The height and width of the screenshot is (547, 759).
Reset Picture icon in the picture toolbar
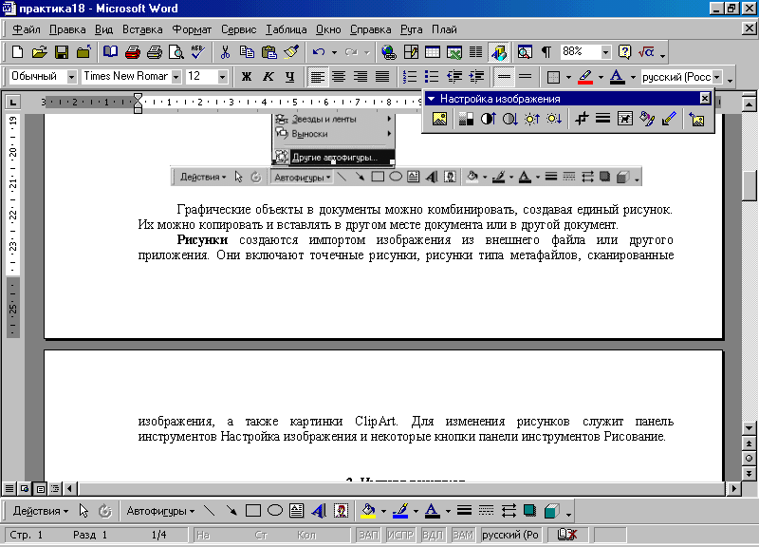coord(697,119)
